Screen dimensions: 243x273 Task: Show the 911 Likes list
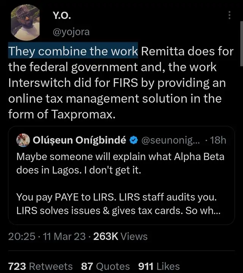coord(159,266)
